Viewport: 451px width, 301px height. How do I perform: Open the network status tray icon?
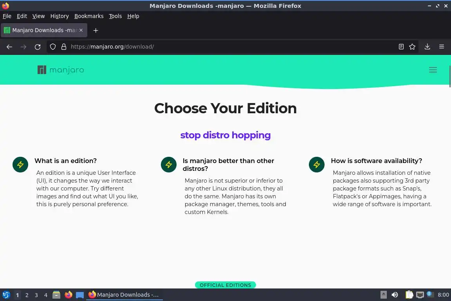tap(420, 295)
